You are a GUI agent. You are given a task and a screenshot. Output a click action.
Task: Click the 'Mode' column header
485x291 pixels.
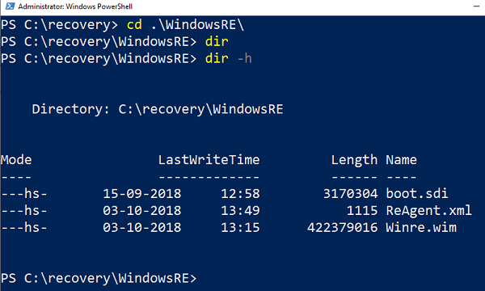(16, 160)
